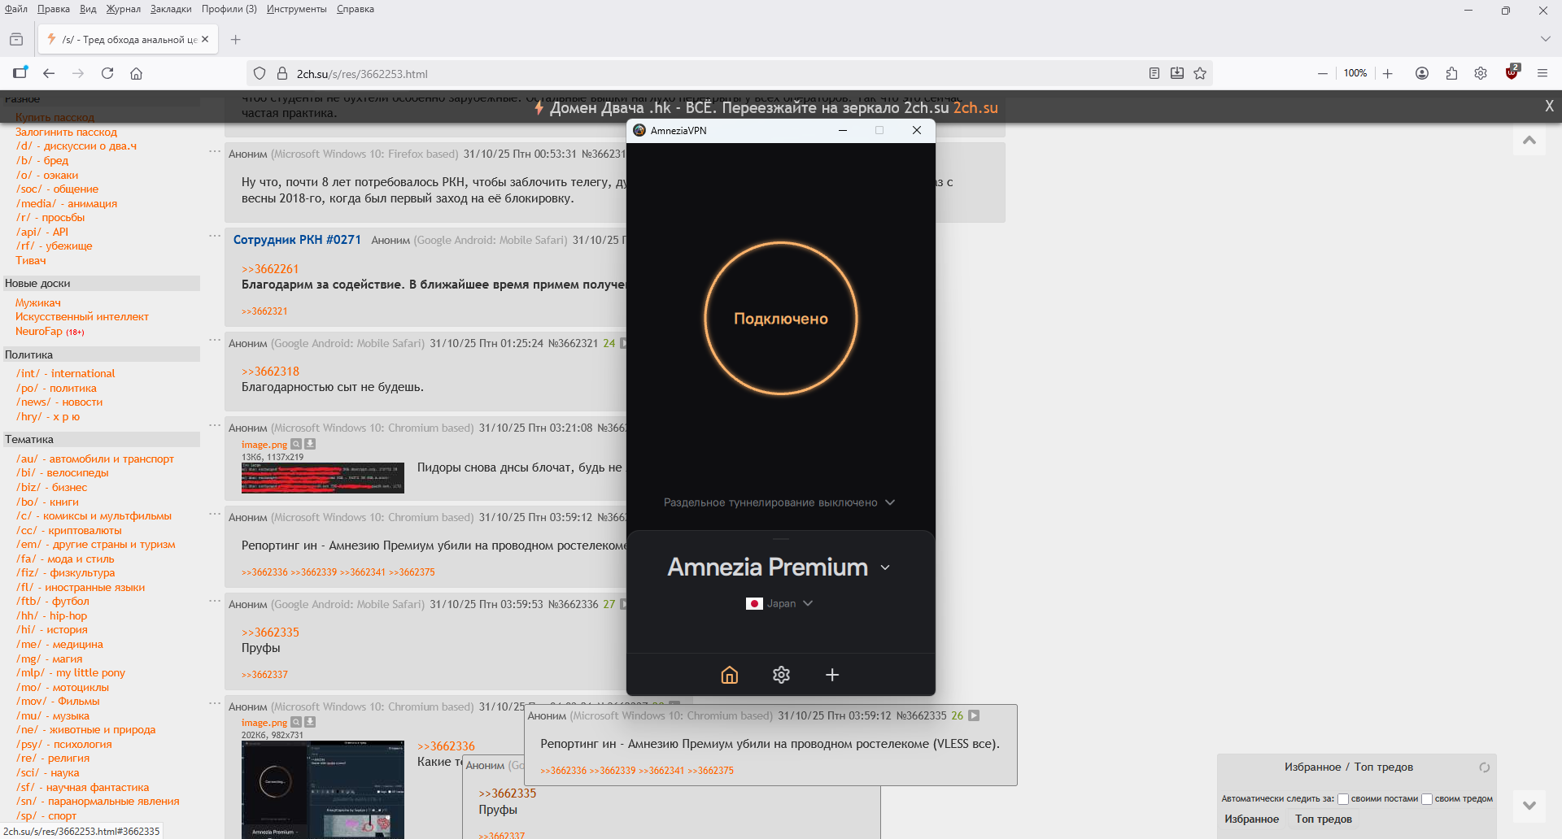The height and width of the screenshot is (839, 1562).
Task: Open options menu for Сотрудник РКН post
Action: (215, 236)
